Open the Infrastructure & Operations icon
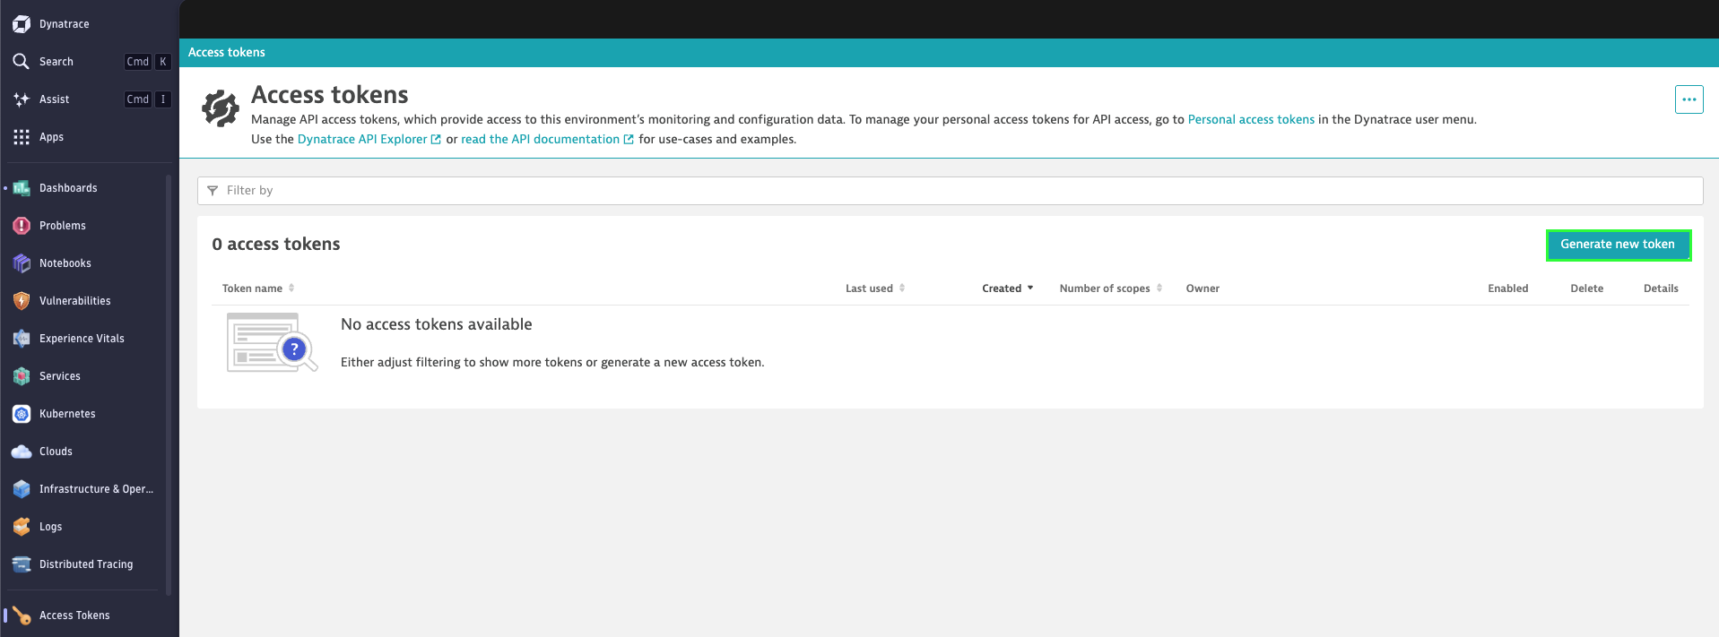 (x=22, y=489)
